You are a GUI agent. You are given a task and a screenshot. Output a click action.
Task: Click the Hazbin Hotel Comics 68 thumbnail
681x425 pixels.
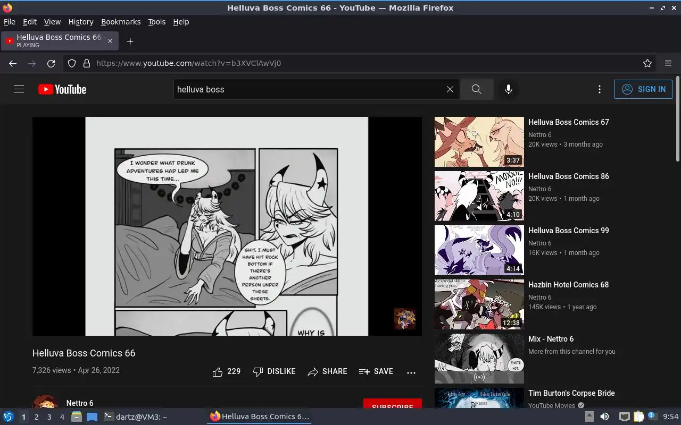[x=479, y=304]
